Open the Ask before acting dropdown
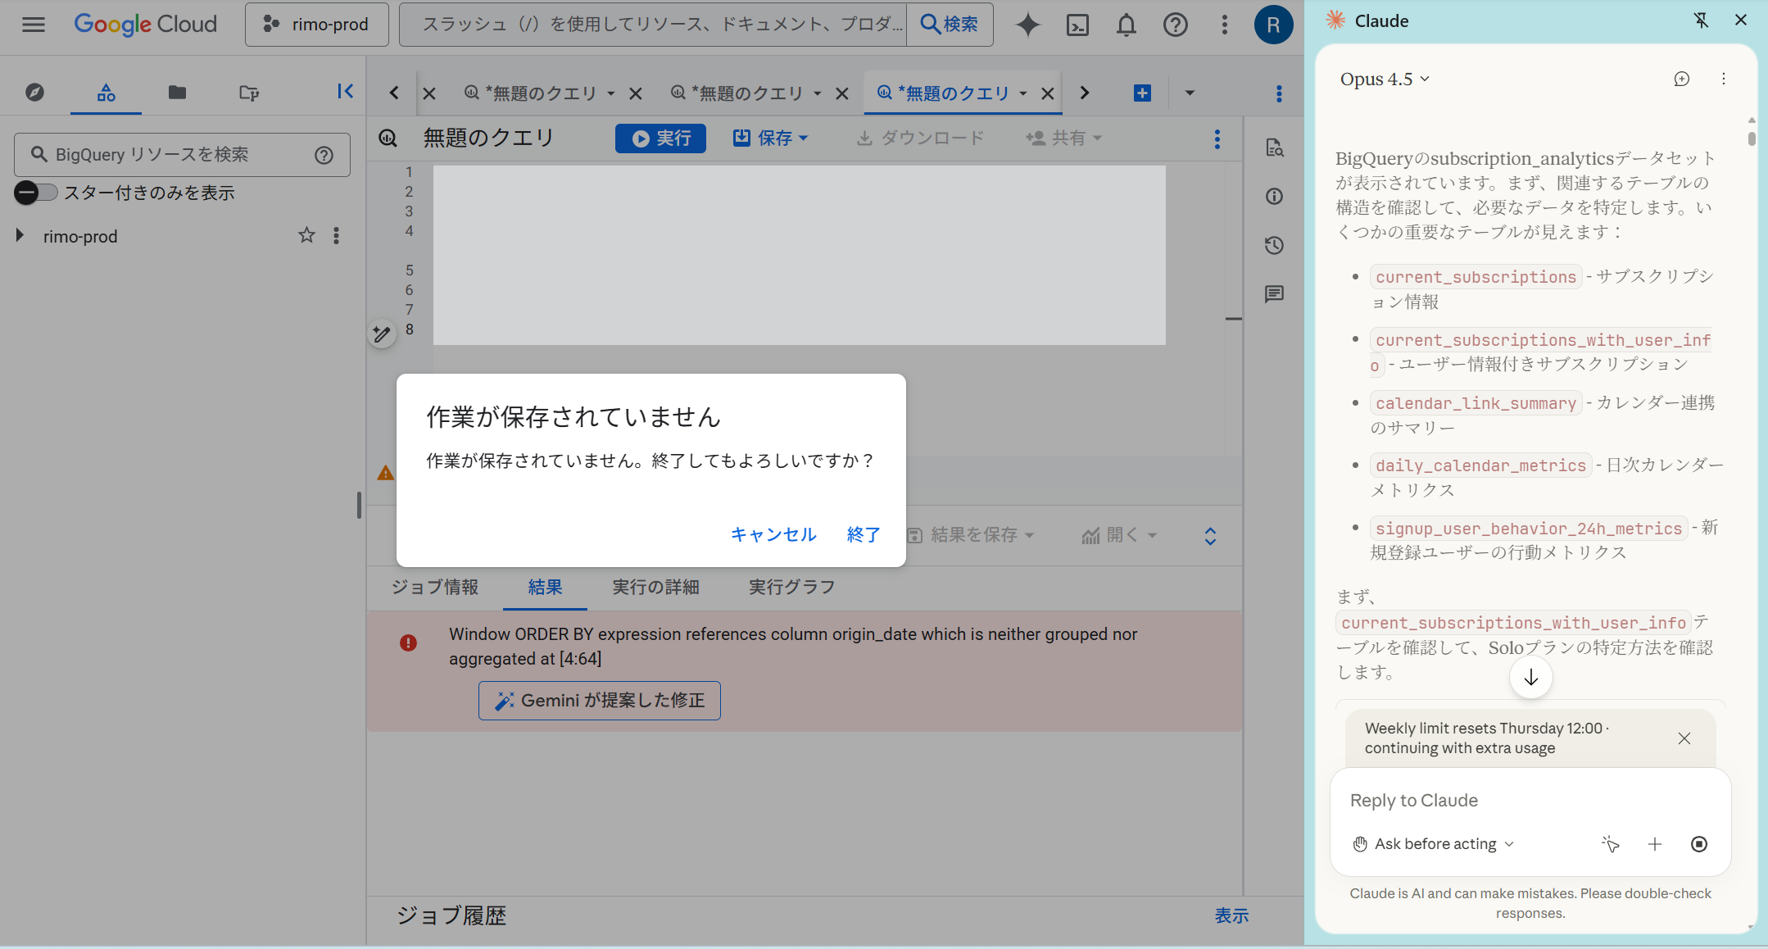1768x949 pixels. pos(1434,844)
